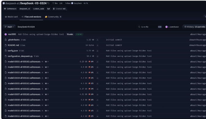This screenshot has width=206, height=119.
Task: Open the DeepSeek-V3-0324 breadcrumb folder
Action: pos(26,27)
